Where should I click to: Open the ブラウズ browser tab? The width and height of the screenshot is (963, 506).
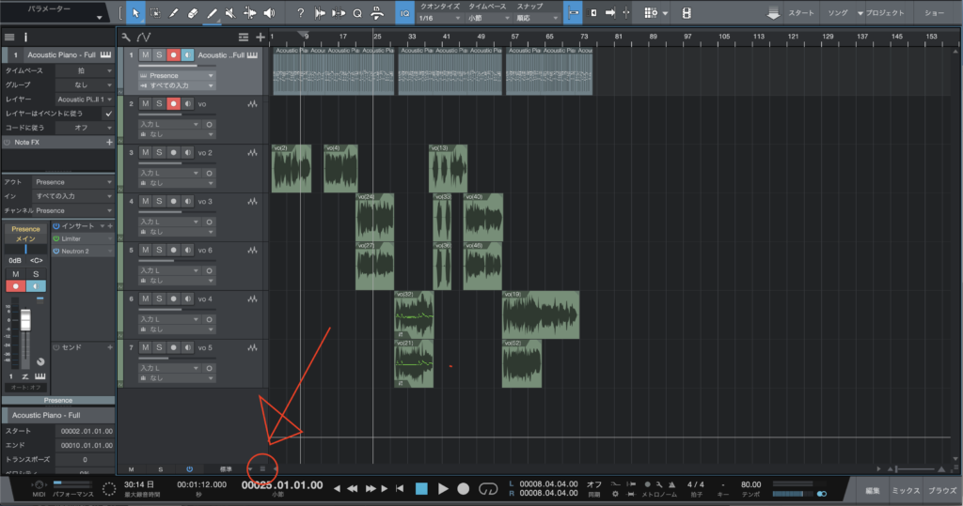941,490
